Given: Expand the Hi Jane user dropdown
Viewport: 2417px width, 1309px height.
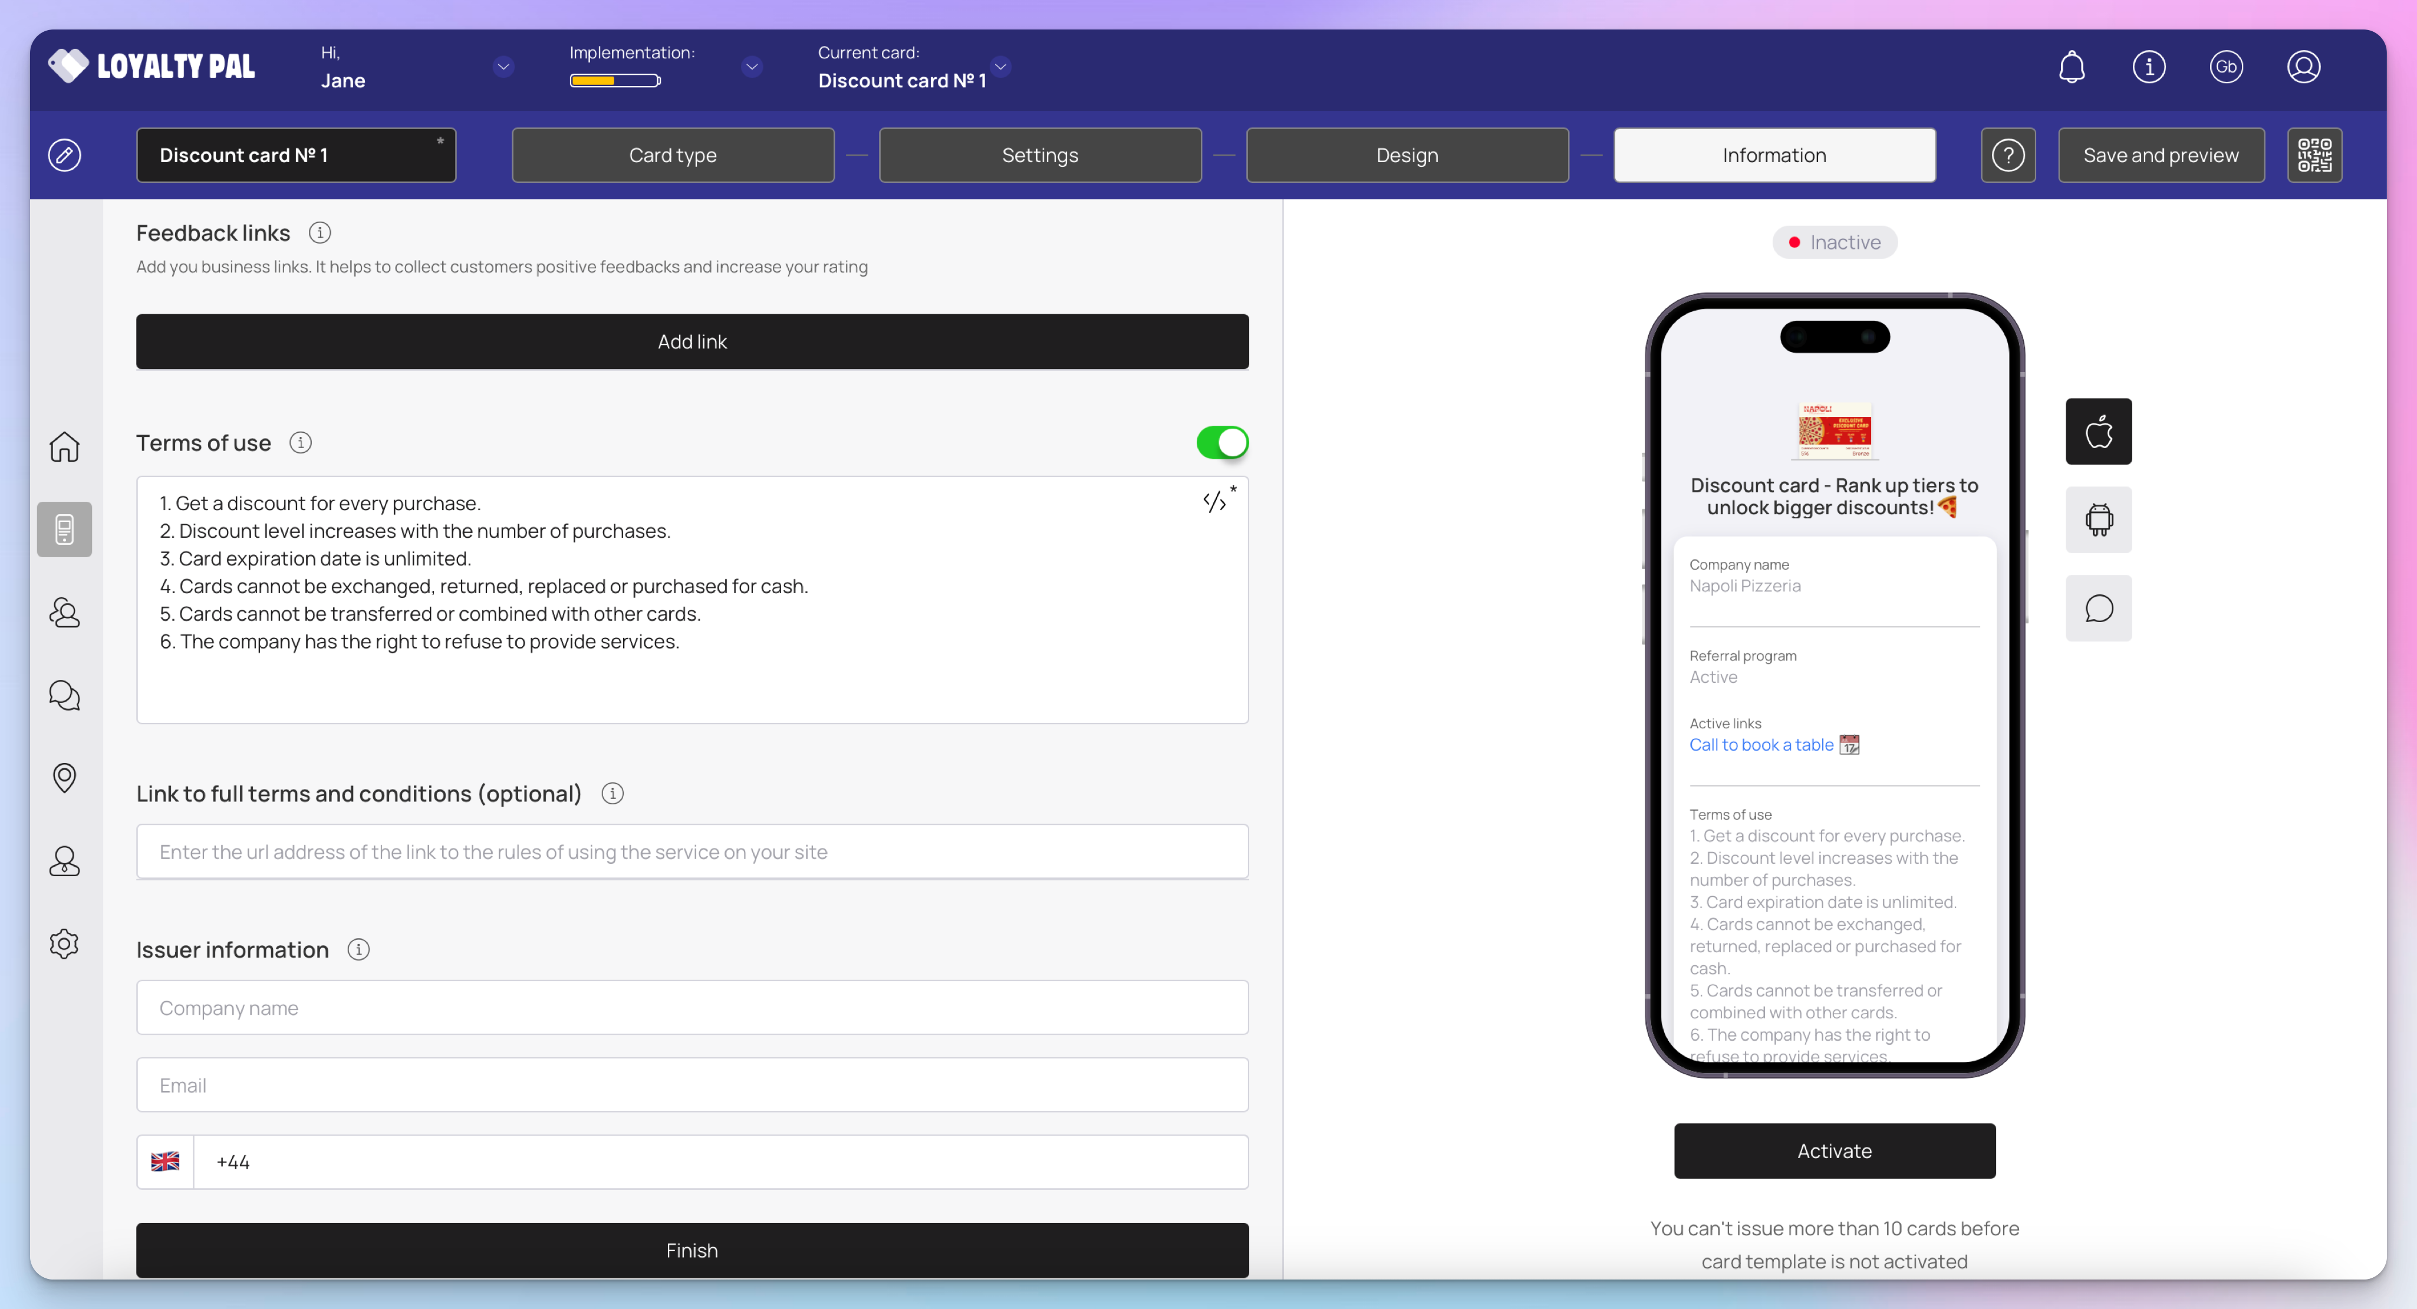Looking at the screenshot, I should point(503,67).
